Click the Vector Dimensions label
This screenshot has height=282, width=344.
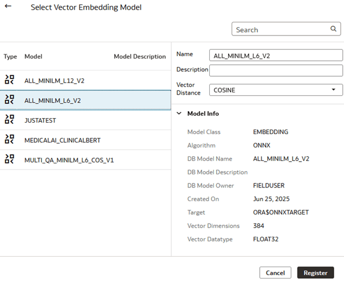(213, 226)
